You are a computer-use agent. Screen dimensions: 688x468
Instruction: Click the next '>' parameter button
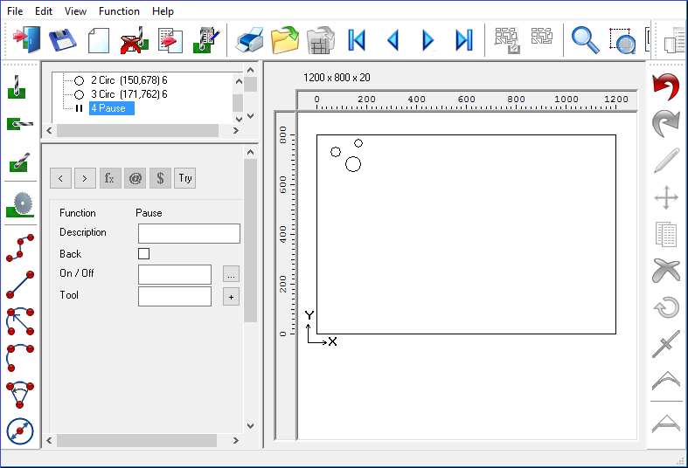pyautogui.click(x=85, y=178)
